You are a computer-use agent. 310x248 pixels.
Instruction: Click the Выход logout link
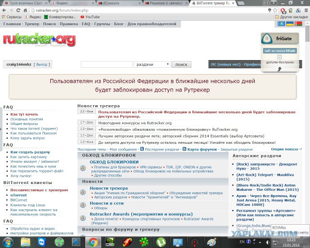pyautogui.click(x=42, y=64)
